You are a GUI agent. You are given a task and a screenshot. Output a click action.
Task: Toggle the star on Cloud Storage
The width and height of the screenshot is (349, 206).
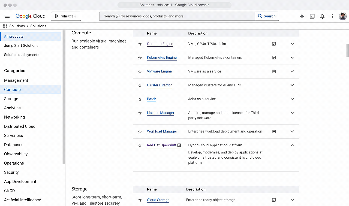coord(140,200)
